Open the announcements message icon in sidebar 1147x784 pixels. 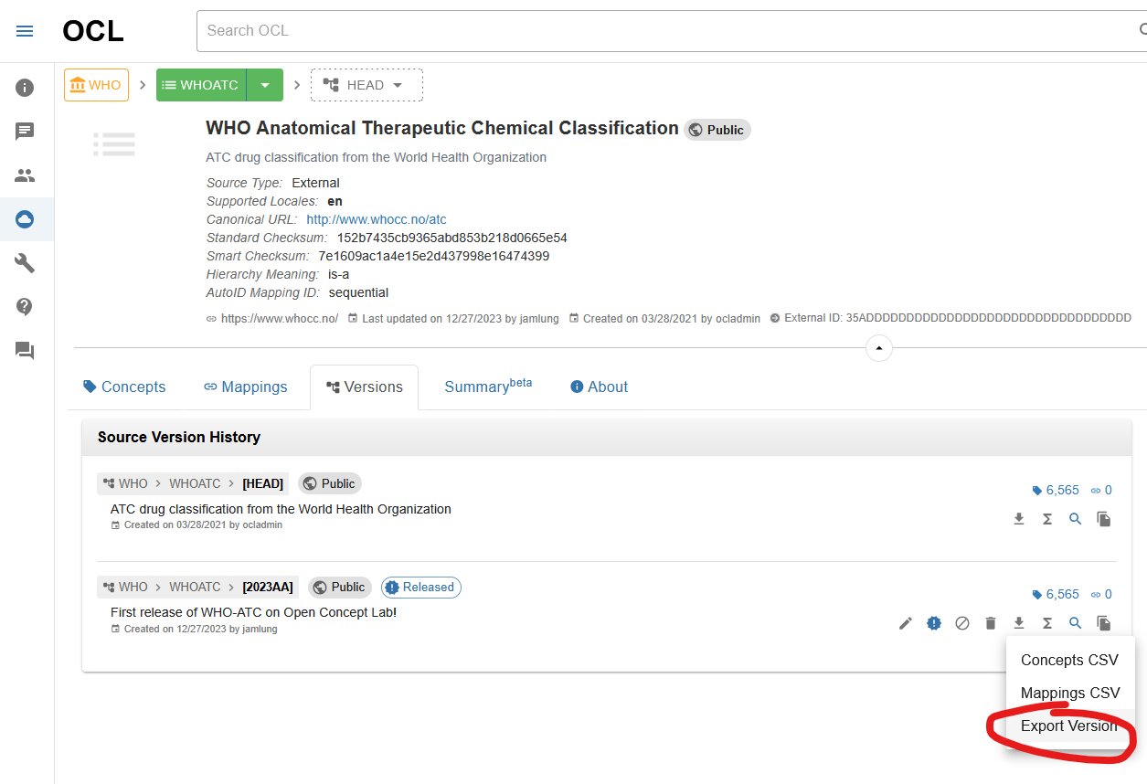25,132
